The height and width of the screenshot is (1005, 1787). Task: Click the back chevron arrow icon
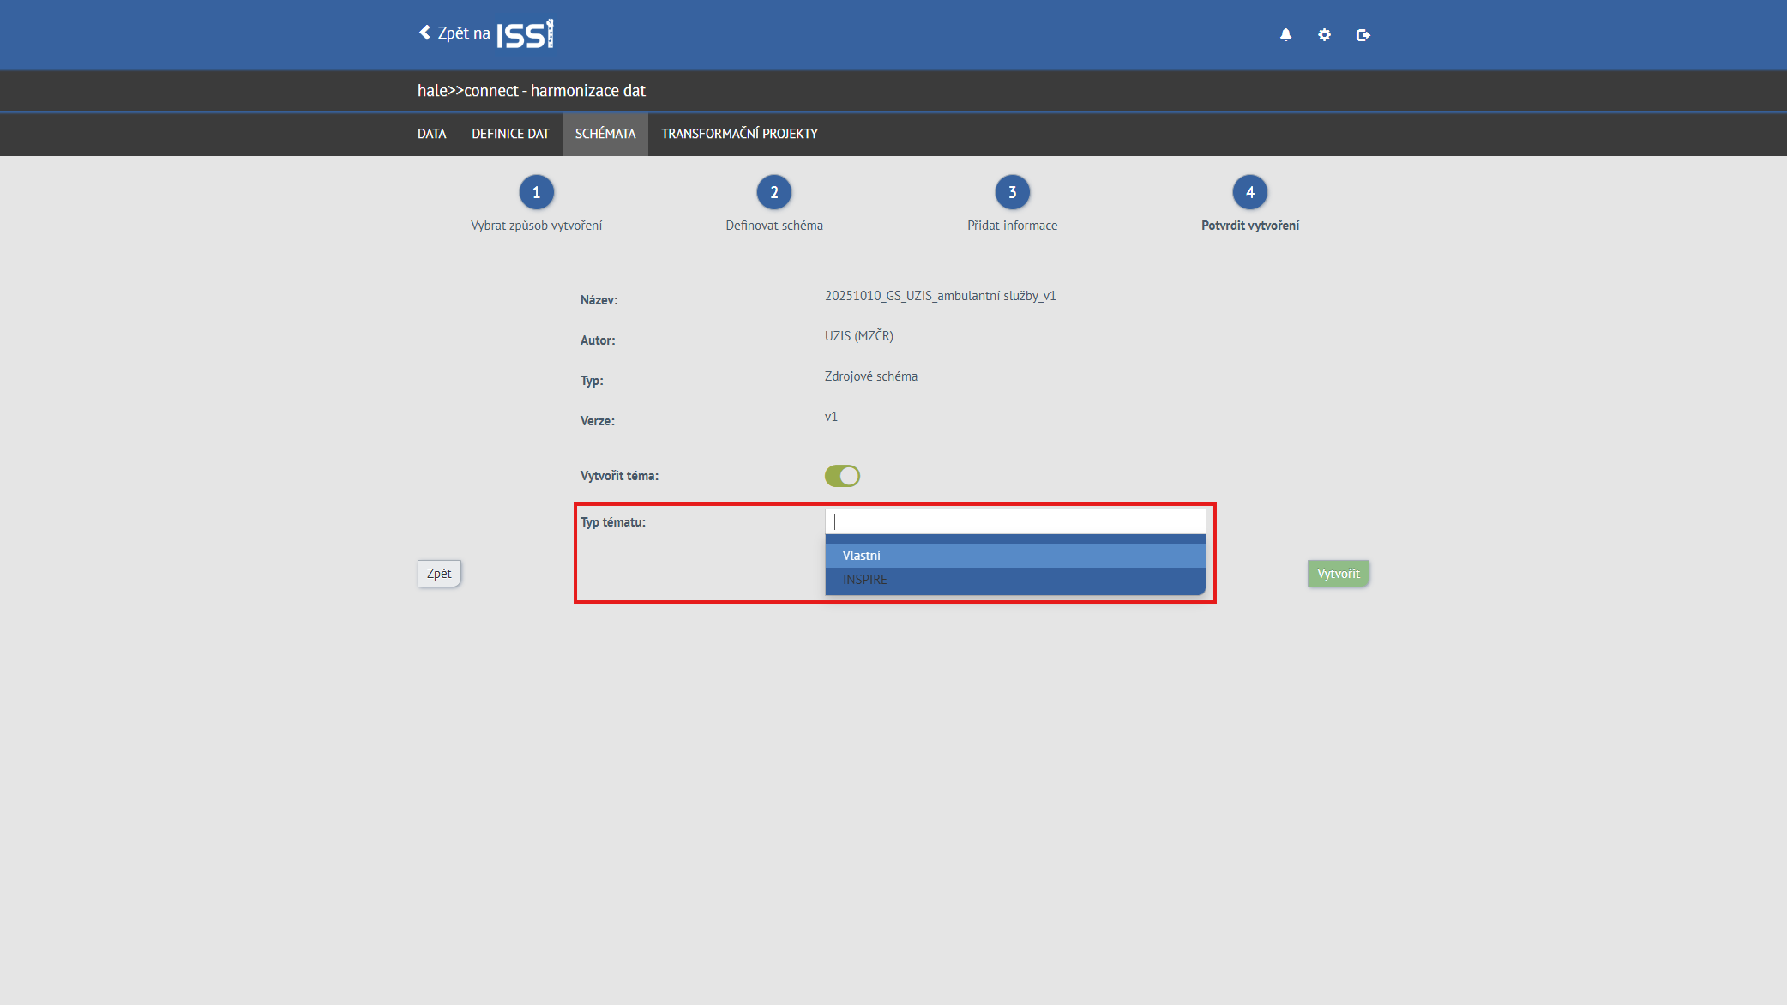tap(424, 33)
